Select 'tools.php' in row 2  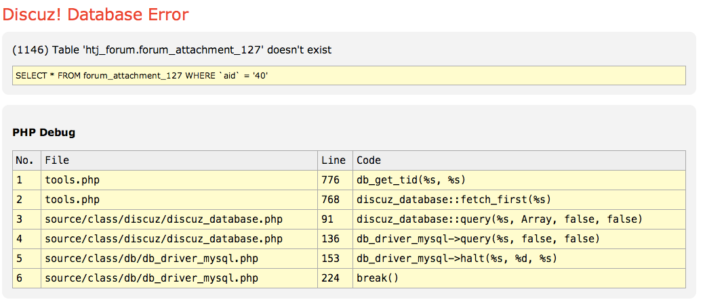tap(72, 200)
